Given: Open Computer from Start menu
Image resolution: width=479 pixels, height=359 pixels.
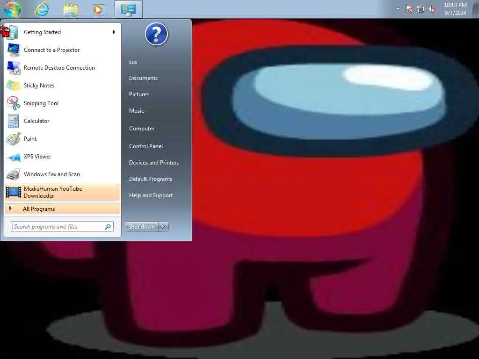Looking at the screenshot, I should (x=142, y=129).
